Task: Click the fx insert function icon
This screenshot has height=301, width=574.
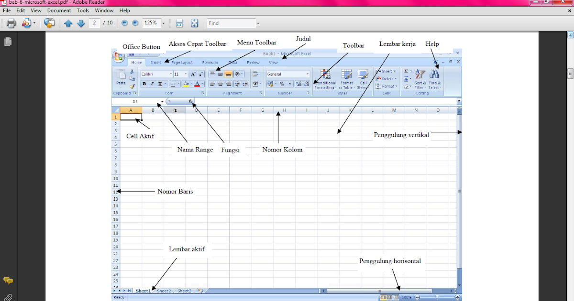Action: point(190,101)
